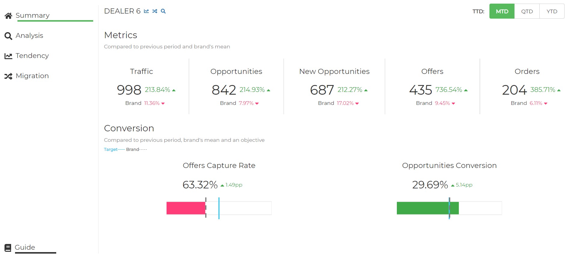Viewport: 567px width, 256px height.
Task: Click the chart line icon beside DEALER 6
Action: coord(146,11)
